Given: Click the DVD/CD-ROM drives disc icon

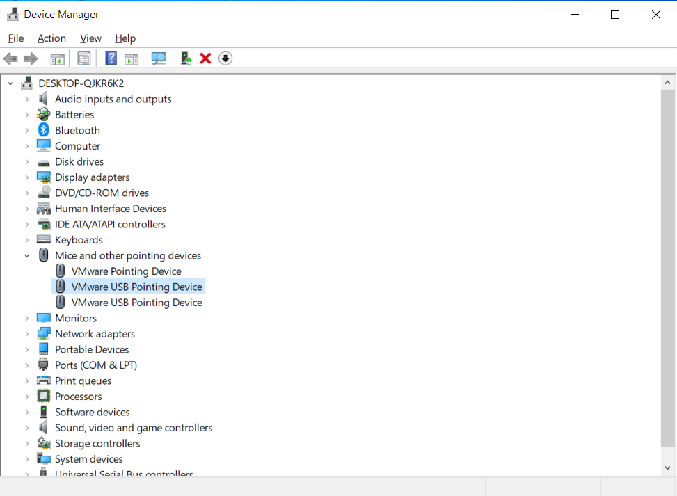Looking at the screenshot, I should tap(44, 193).
